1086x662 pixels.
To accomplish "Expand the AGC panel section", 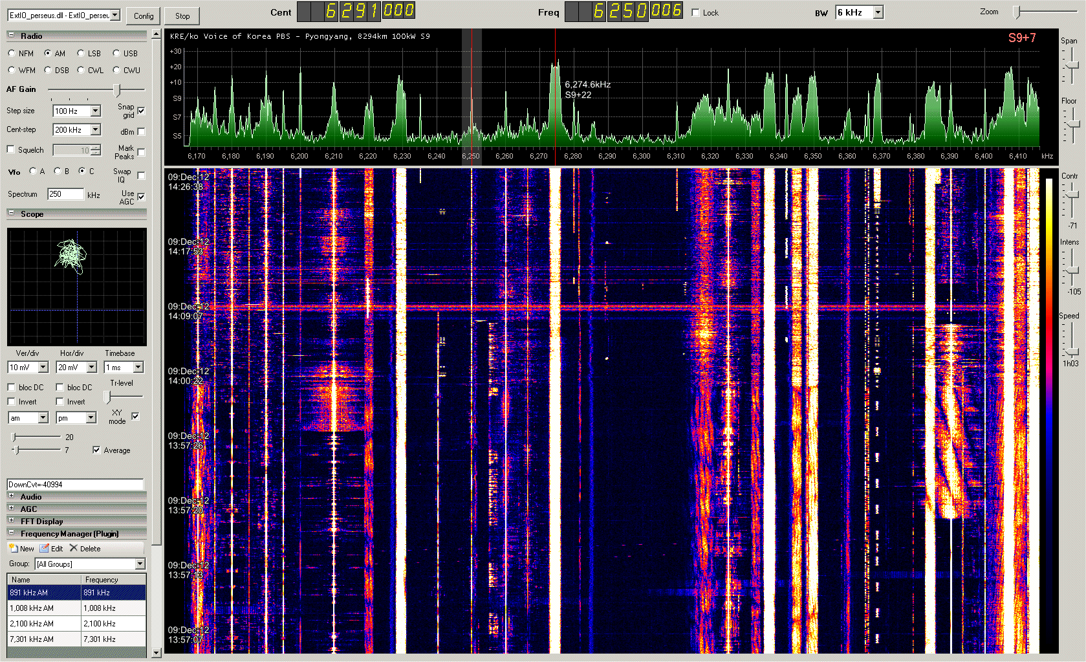I will click(x=11, y=509).
